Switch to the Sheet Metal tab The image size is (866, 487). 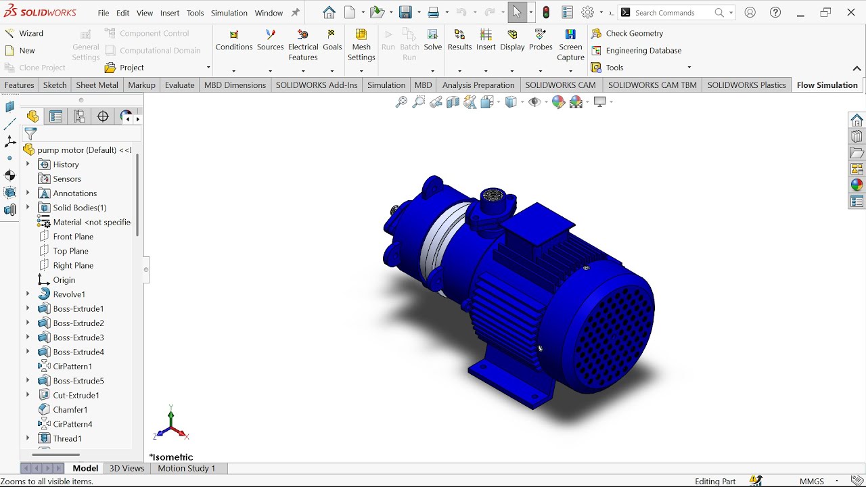(97, 85)
